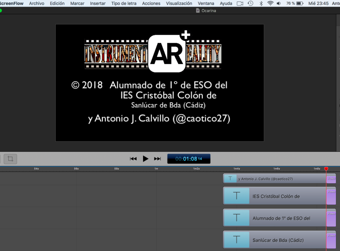Click 'Alumnado de 1º de ESO del' preview text

168,85
